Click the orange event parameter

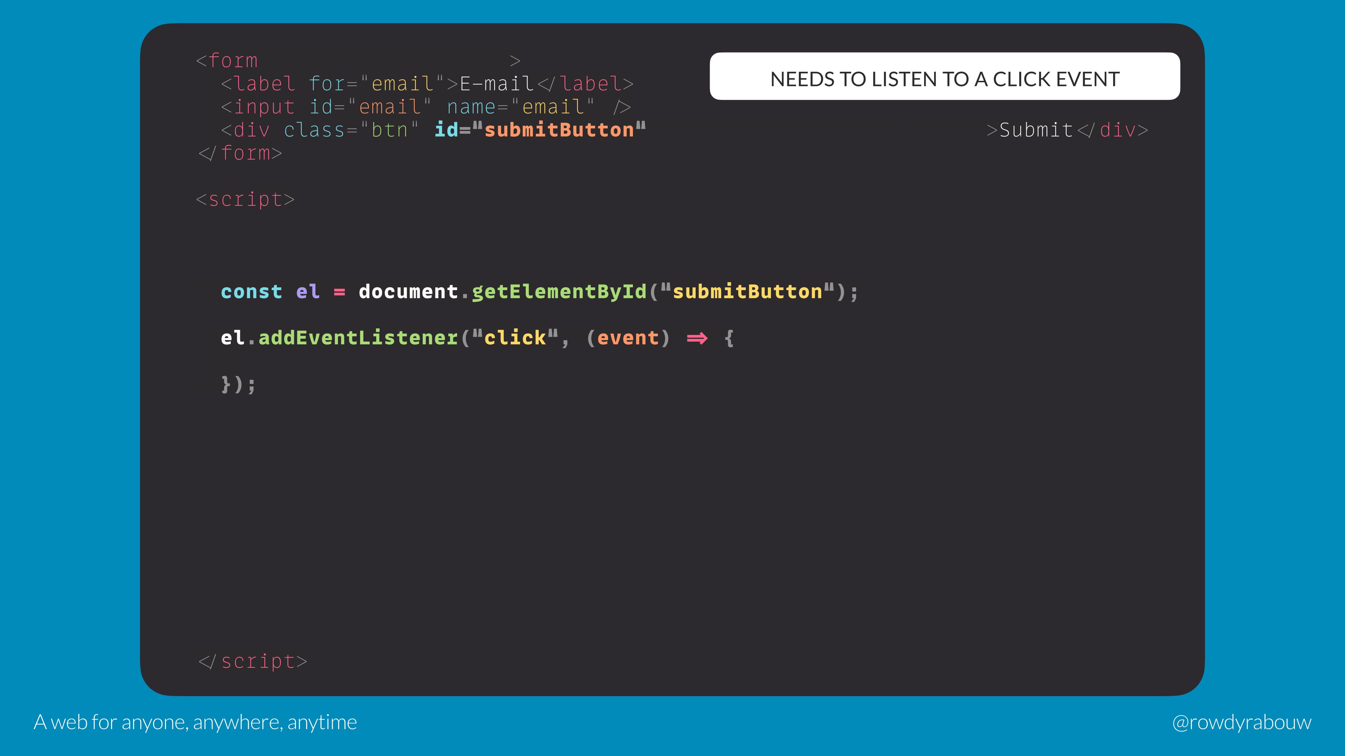[x=628, y=338]
